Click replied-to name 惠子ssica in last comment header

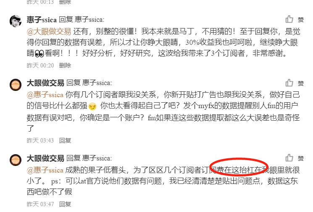(97, 158)
